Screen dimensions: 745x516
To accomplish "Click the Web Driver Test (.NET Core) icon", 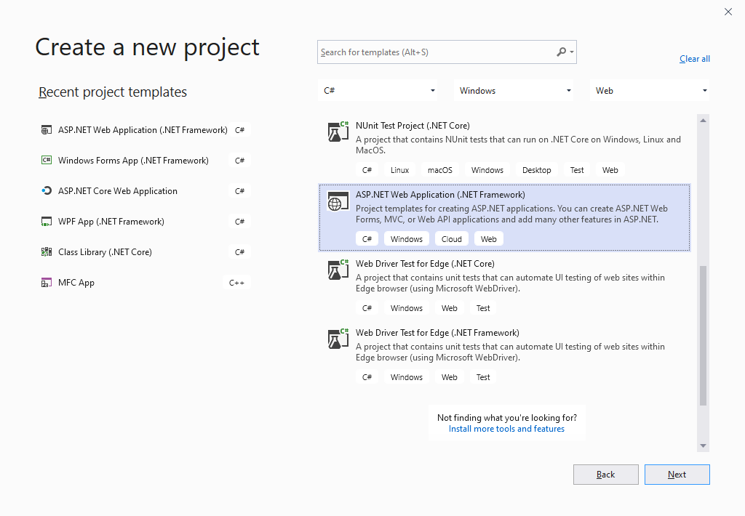I will pyautogui.click(x=338, y=270).
